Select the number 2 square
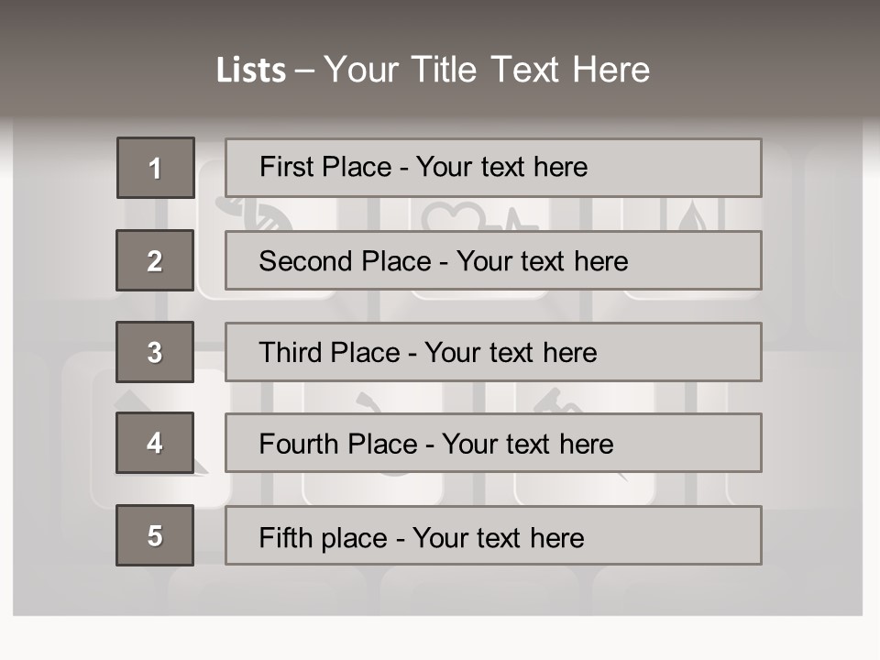880x660 pixels. tap(155, 260)
